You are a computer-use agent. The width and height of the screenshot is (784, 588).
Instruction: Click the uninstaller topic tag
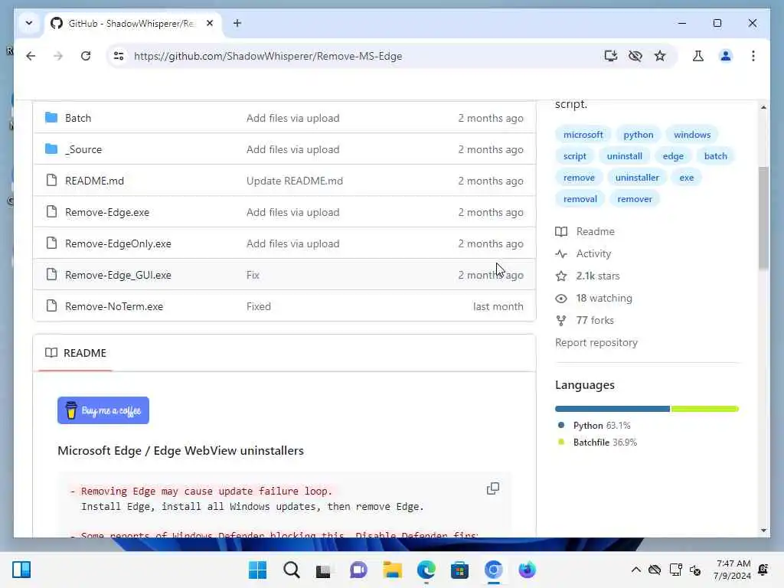coord(637,178)
